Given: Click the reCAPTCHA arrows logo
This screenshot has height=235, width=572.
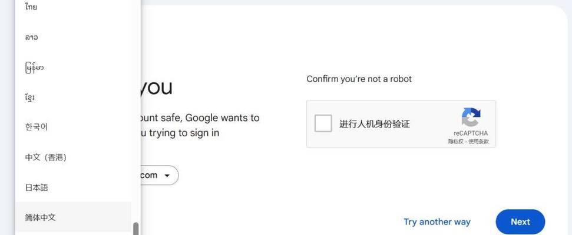Looking at the screenshot, I should (471, 117).
